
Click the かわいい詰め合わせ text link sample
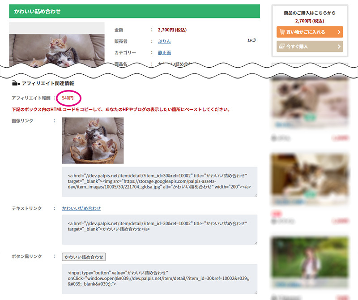click(x=81, y=208)
